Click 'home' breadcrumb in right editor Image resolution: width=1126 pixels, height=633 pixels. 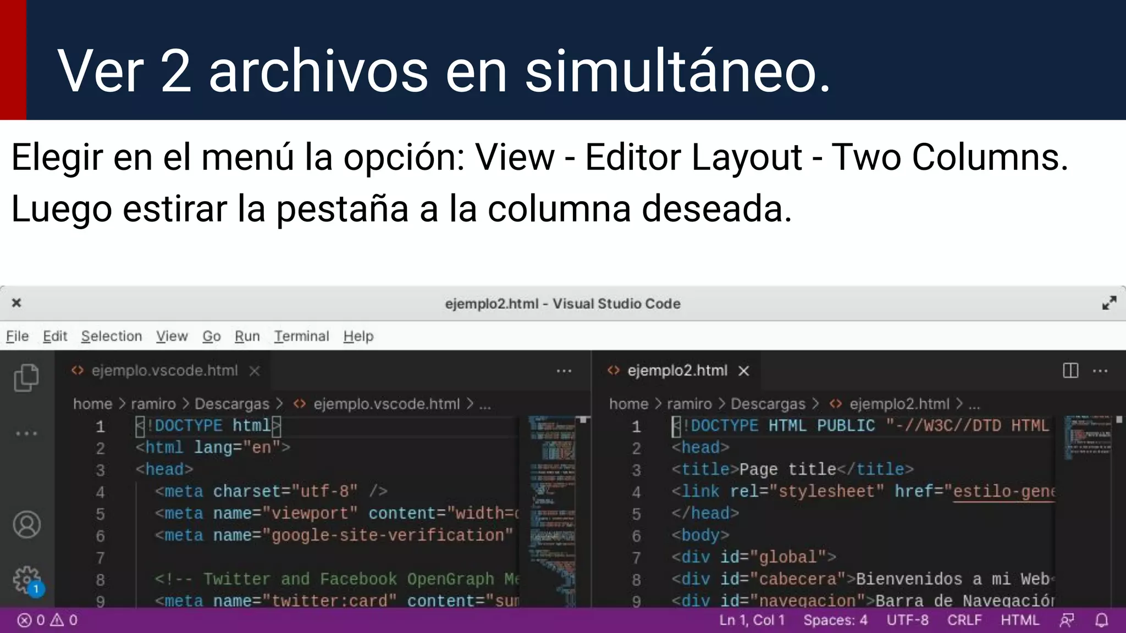[628, 404]
